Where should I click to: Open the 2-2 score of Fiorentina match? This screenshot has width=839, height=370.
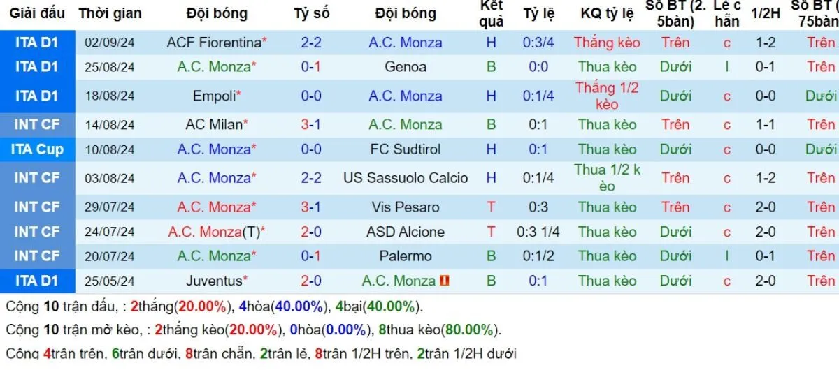tap(311, 43)
